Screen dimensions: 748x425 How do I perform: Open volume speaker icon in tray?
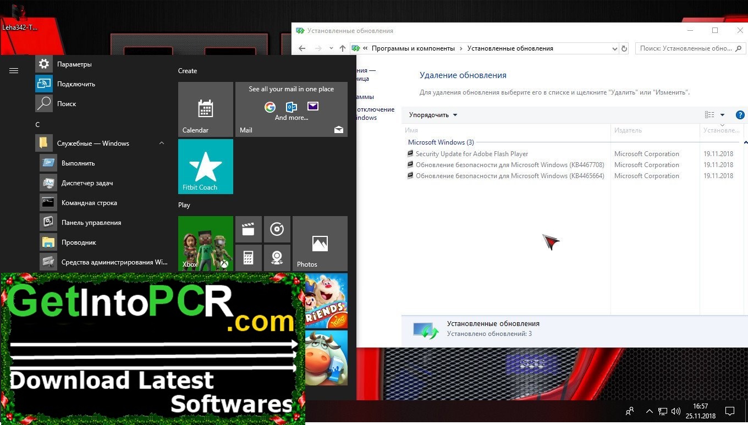(x=676, y=411)
